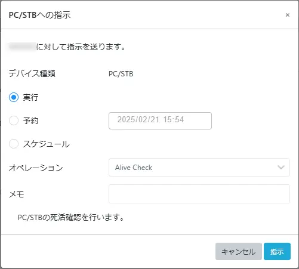Click the に対して指示を送ります message text
This screenshot has height=269, width=299.
[81, 47]
